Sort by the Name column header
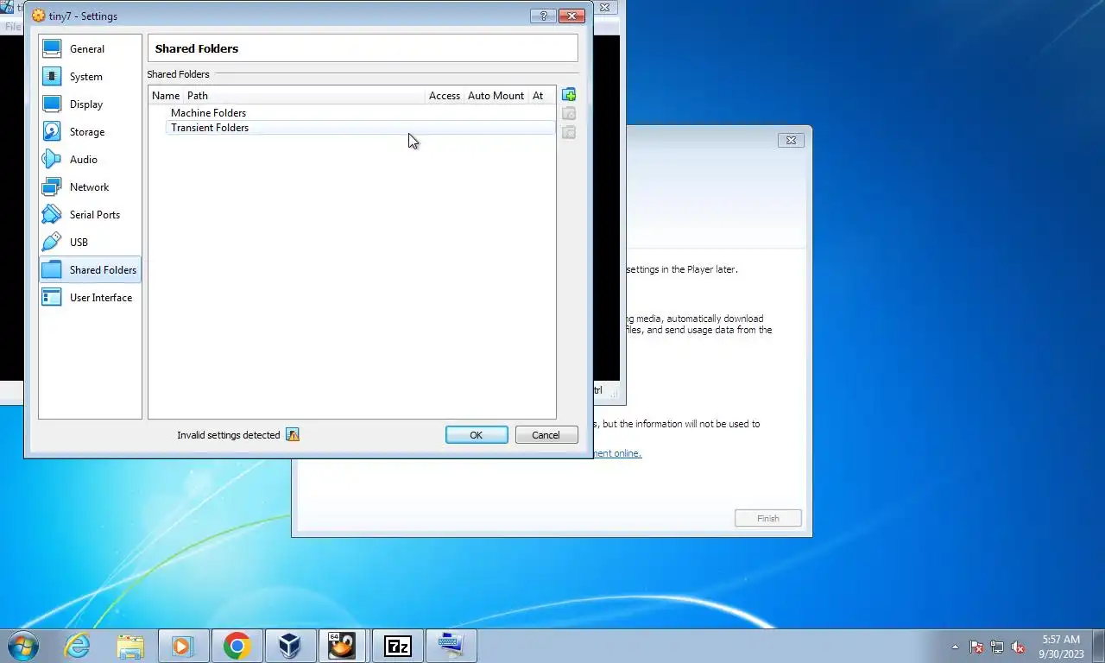Screen dimensions: 1105x663 click(x=166, y=96)
